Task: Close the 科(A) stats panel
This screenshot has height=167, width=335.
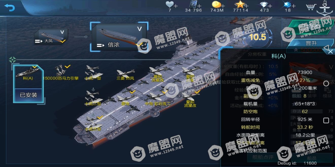Action: coord(330,52)
